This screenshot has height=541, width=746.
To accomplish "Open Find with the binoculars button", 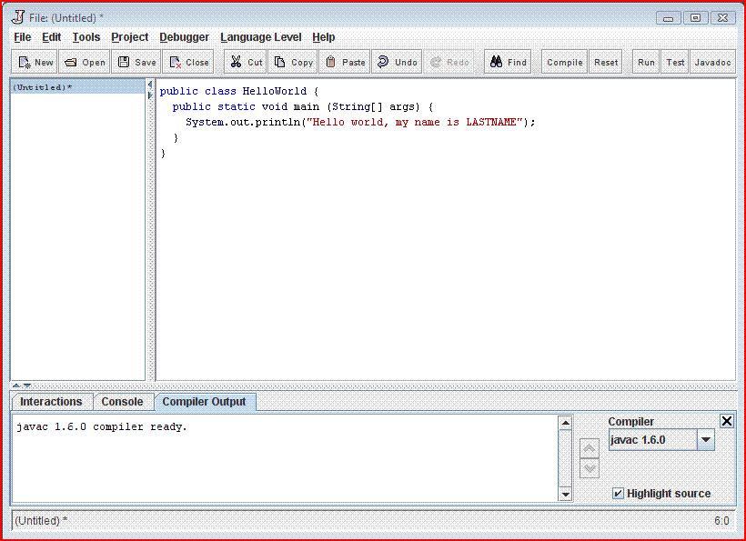I will (x=508, y=62).
